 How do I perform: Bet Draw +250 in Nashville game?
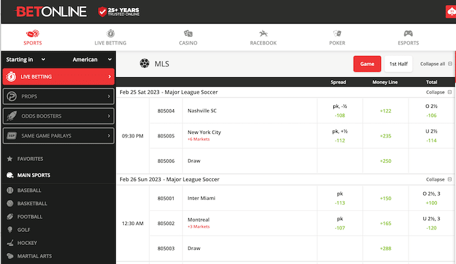click(x=386, y=161)
